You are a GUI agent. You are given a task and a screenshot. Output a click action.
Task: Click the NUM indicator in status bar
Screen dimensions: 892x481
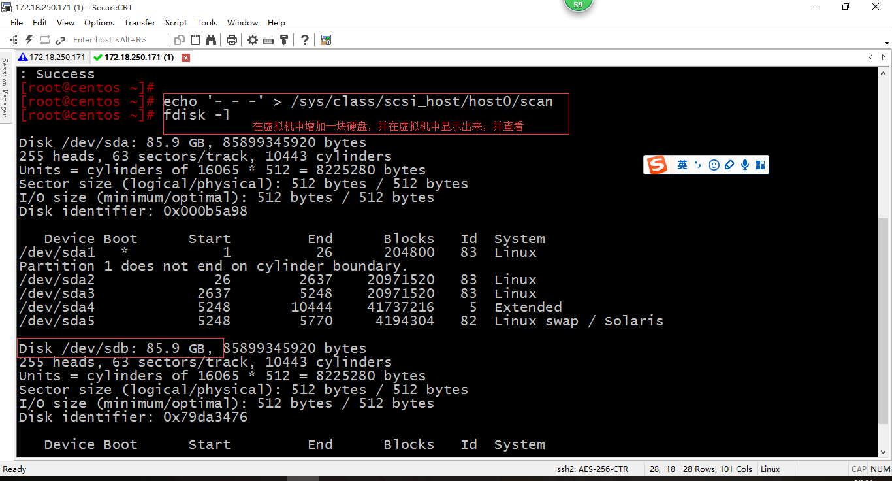(880, 469)
